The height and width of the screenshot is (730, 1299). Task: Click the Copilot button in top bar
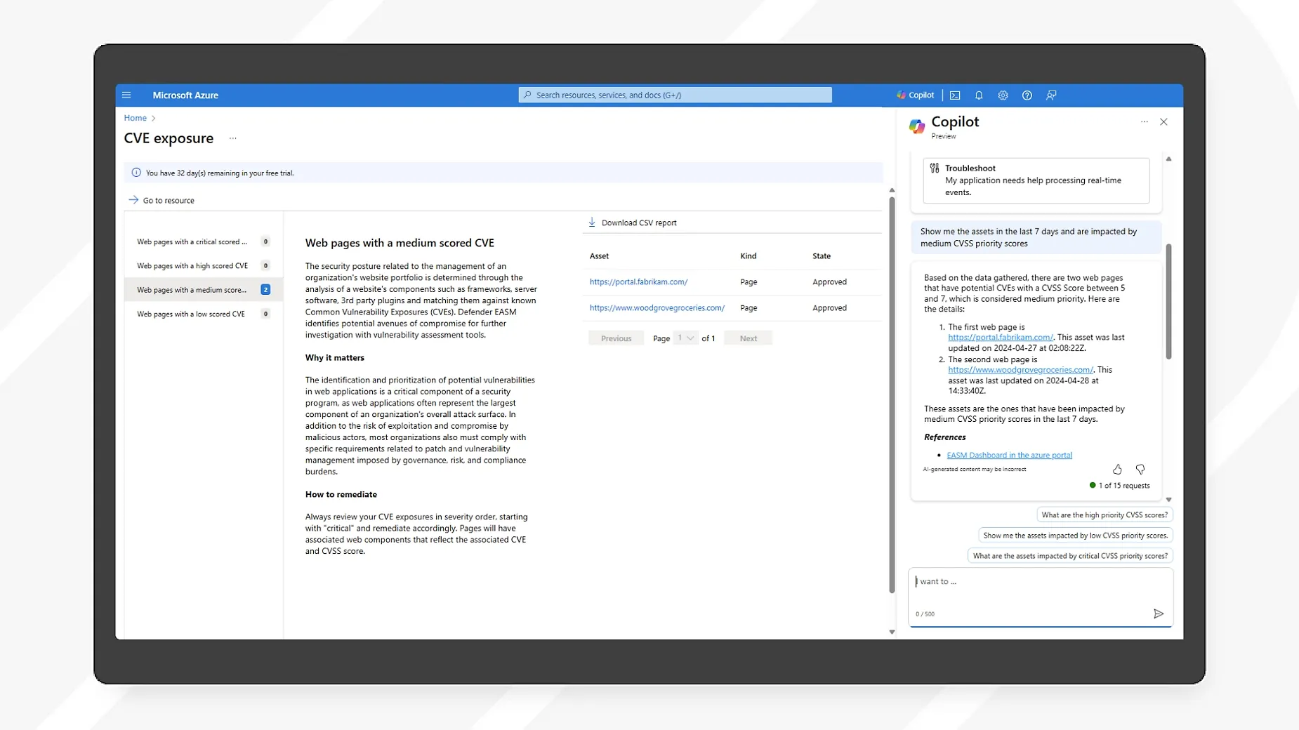click(915, 95)
